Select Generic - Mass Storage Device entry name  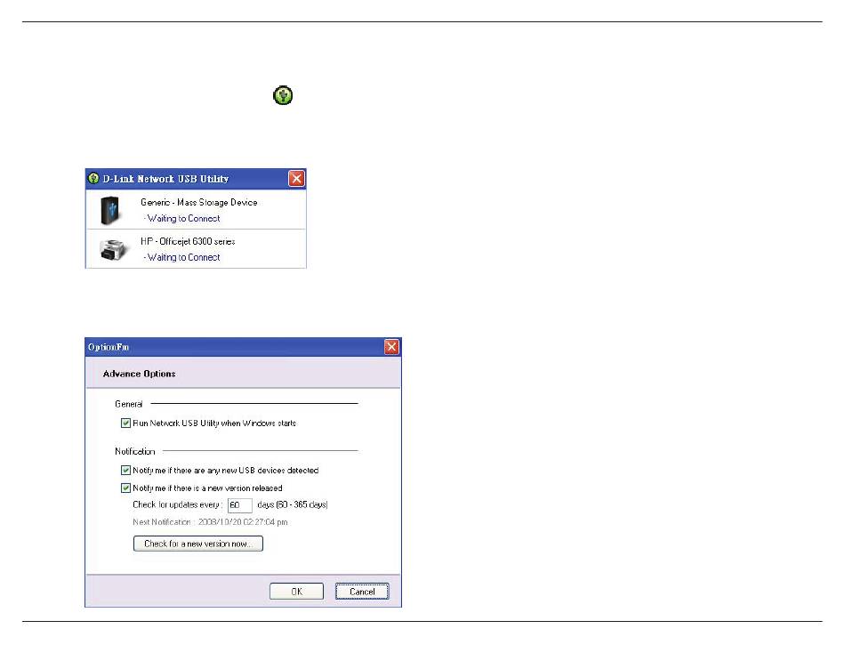198,203
